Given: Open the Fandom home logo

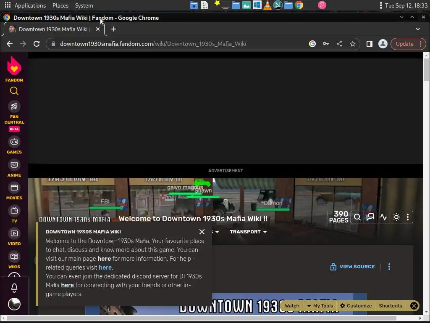Looking at the screenshot, I should (x=14, y=69).
